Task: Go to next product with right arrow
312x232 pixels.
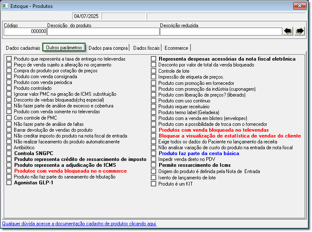Action: pos(299,31)
